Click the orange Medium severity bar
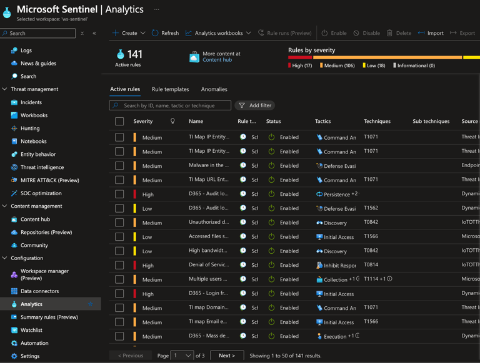The width and height of the screenshot is (480, 363). 387,57
